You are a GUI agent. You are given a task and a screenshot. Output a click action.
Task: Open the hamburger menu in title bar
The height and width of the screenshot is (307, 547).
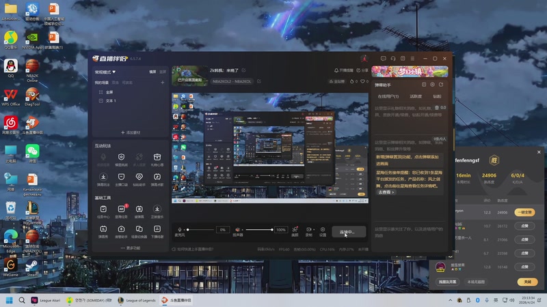coord(413,59)
